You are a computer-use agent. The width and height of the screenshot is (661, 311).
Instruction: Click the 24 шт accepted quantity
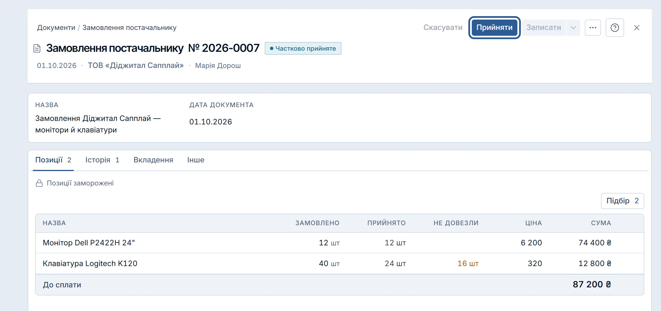pos(395,264)
